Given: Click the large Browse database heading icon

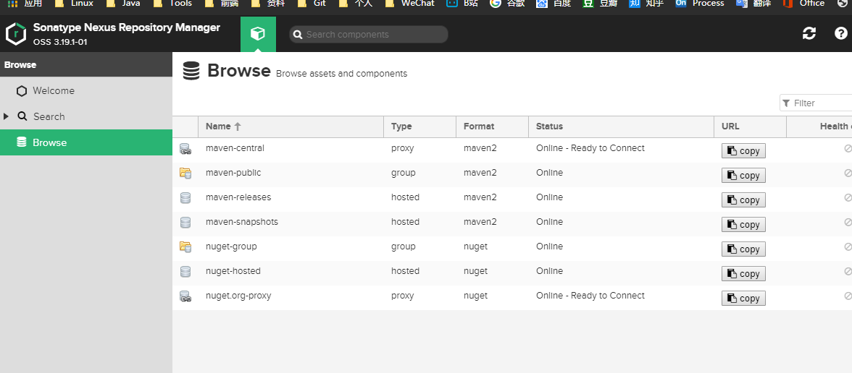Looking at the screenshot, I should point(191,71).
